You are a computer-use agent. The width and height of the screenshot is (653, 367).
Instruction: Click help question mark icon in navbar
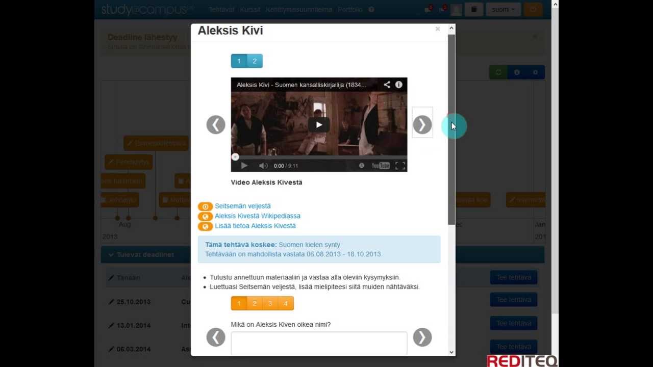[371, 10]
